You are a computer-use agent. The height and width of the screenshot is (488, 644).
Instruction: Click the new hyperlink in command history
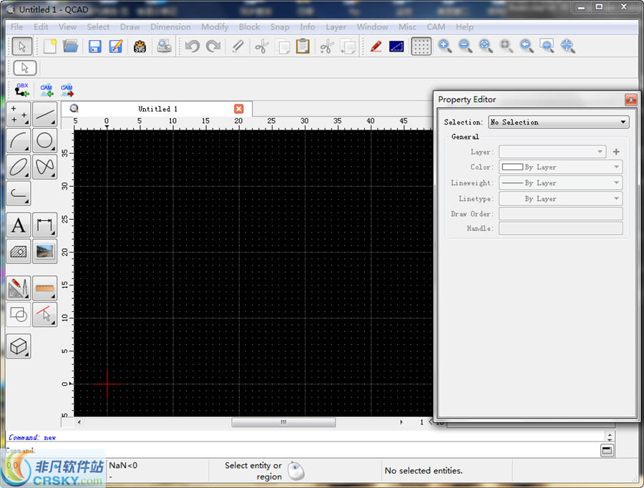point(49,437)
